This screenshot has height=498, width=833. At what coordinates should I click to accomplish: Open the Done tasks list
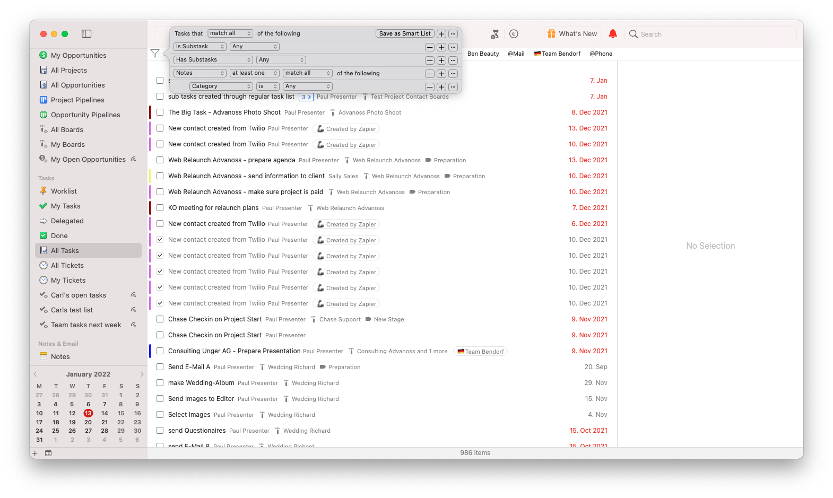[x=59, y=235]
